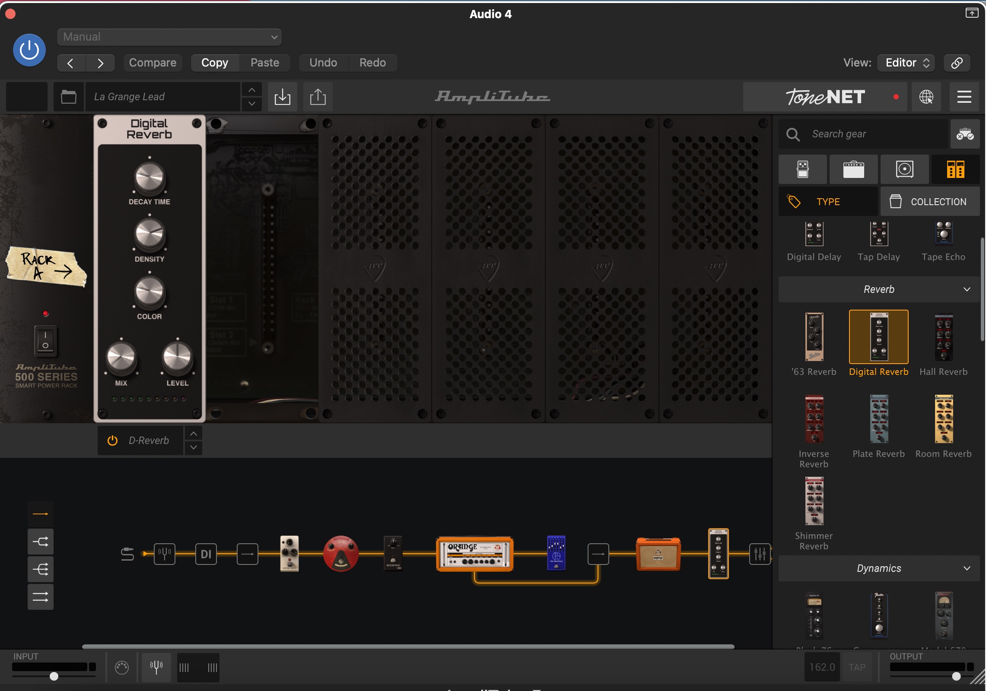Screen dimensions: 986x691
Task: Click the DECAY TIME knob
Action: coord(149,178)
